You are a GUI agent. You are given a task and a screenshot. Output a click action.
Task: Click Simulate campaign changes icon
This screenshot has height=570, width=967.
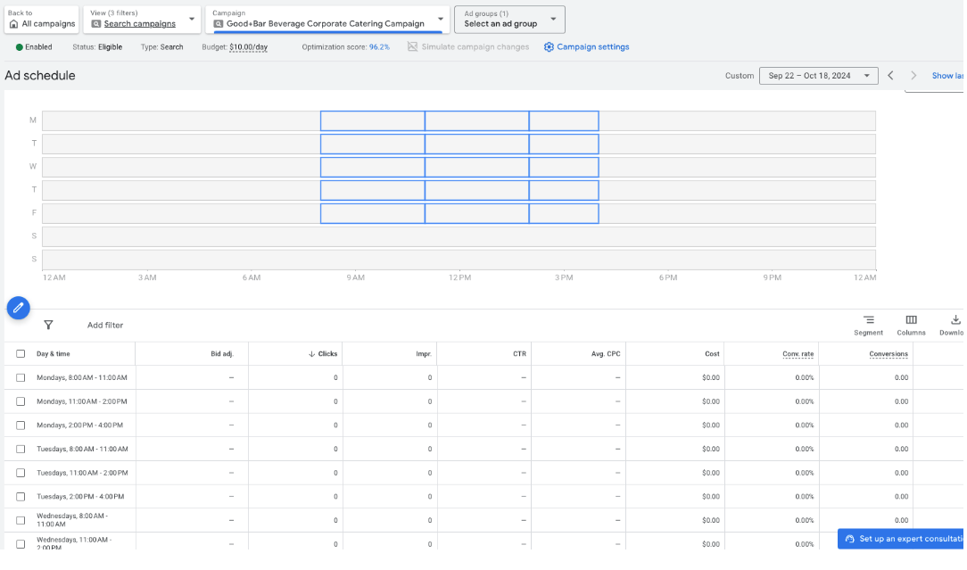[x=412, y=47]
